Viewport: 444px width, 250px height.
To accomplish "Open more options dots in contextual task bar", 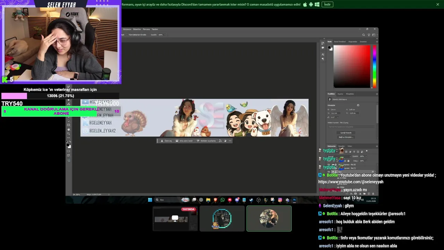I will coord(230,141).
